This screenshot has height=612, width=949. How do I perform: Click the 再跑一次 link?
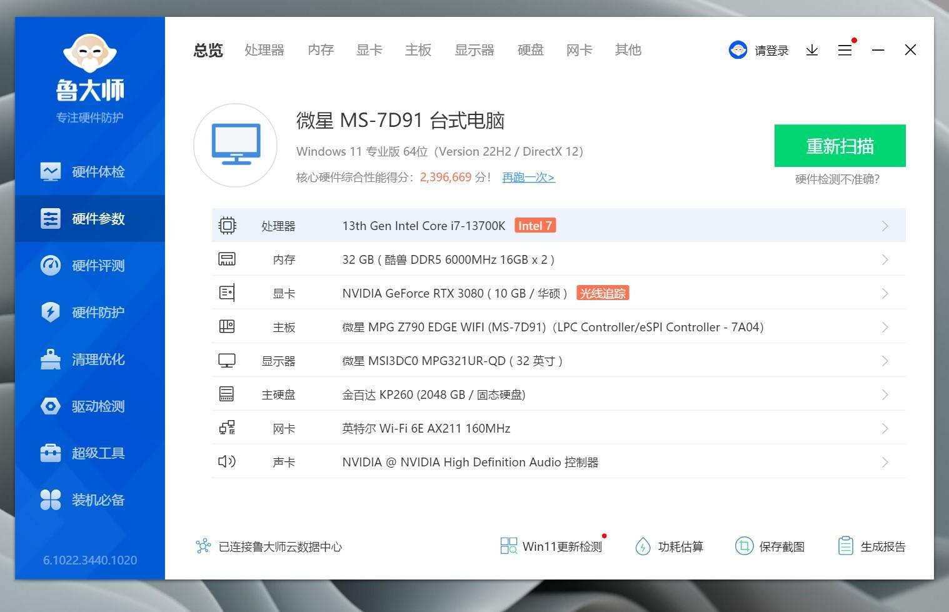click(x=528, y=178)
